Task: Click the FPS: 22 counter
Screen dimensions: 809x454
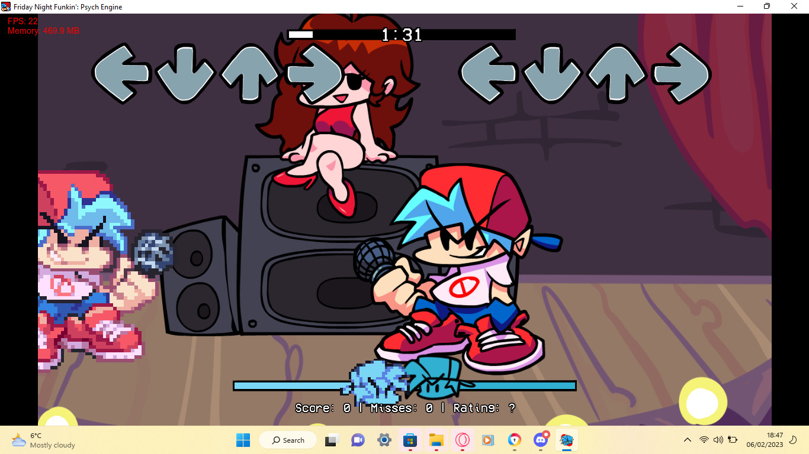Action: tap(23, 21)
